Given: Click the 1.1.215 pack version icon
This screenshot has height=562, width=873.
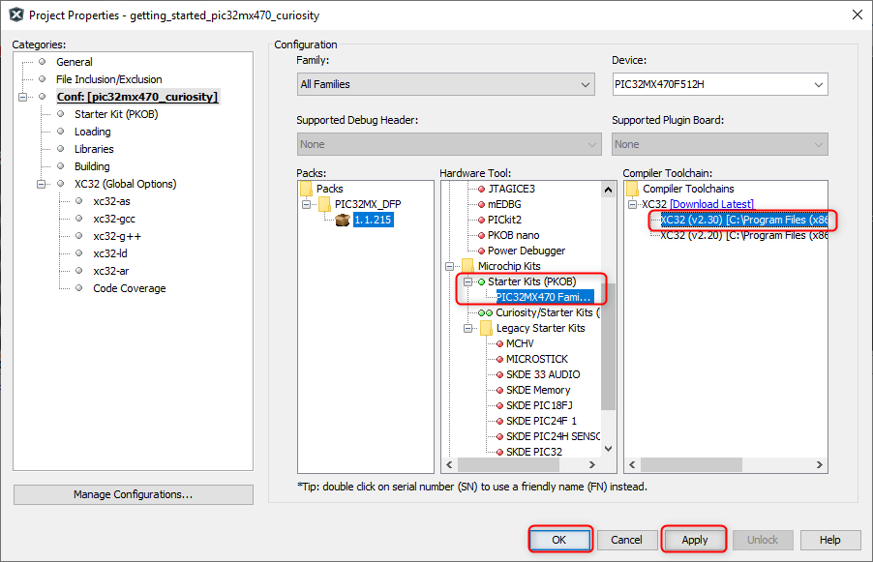Looking at the screenshot, I should (x=342, y=220).
